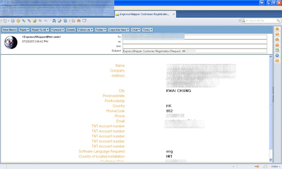Click the Delete button
This screenshot has width=282, height=169.
point(71,30)
